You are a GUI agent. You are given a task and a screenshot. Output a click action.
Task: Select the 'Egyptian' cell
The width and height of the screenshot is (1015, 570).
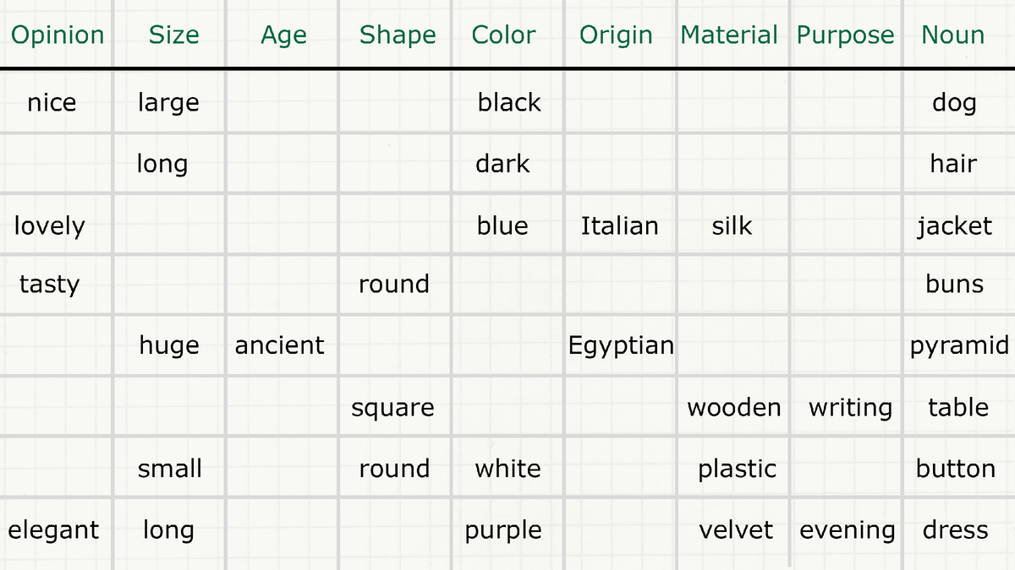621,345
